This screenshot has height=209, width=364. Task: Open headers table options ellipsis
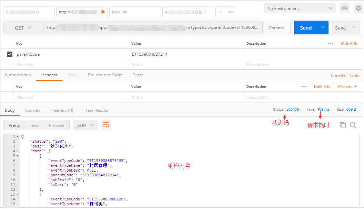pyautogui.click(x=304, y=87)
